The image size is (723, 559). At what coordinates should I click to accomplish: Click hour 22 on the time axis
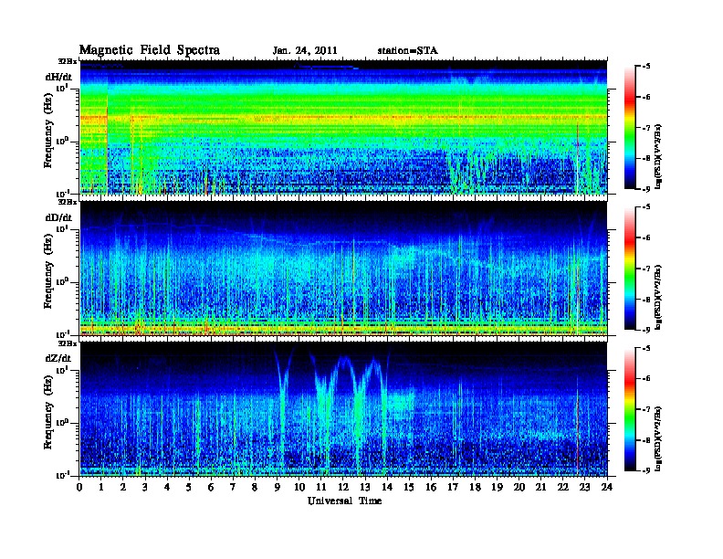tap(562, 487)
